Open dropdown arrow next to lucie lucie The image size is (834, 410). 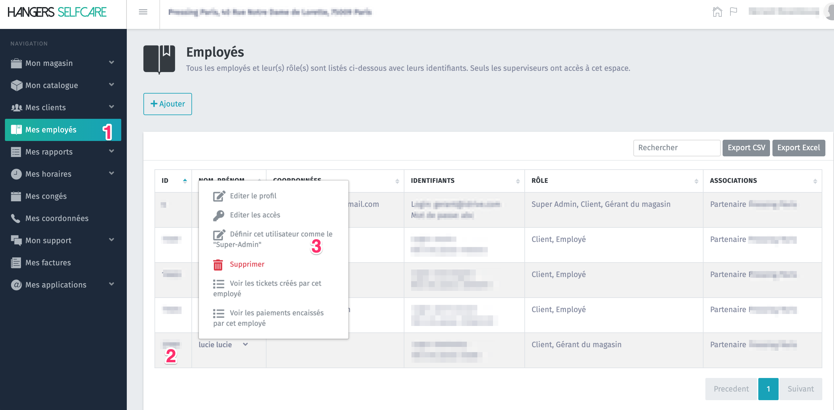click(x=245, y=344)
